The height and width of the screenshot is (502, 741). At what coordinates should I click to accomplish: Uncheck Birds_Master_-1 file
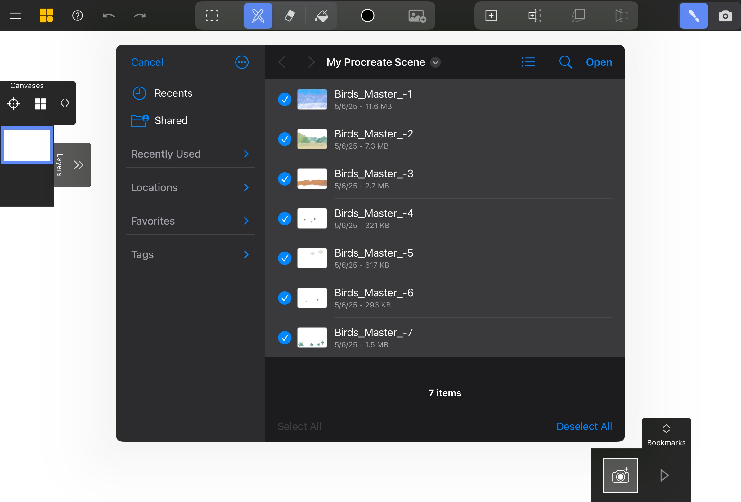(x=285, y=100)
